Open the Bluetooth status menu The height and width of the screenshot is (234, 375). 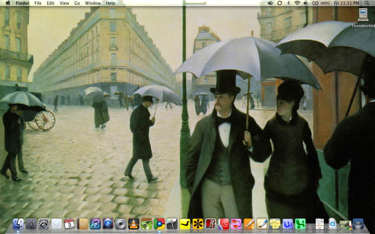[289, 3]
